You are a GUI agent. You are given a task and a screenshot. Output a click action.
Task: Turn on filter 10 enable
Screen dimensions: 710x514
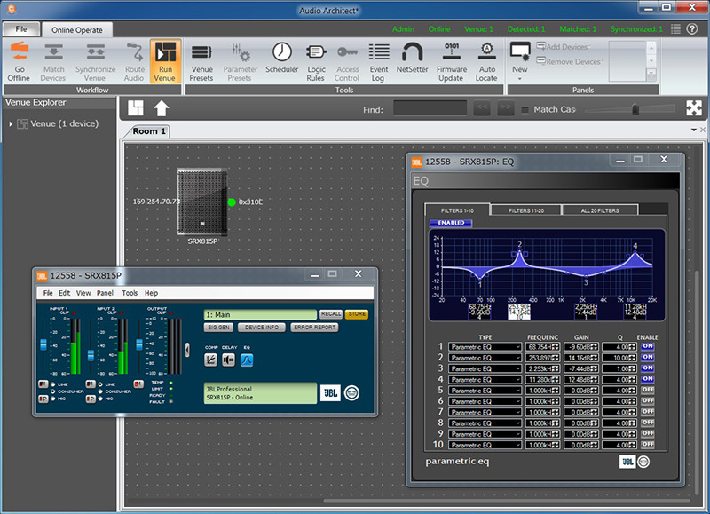click(648, 444)
